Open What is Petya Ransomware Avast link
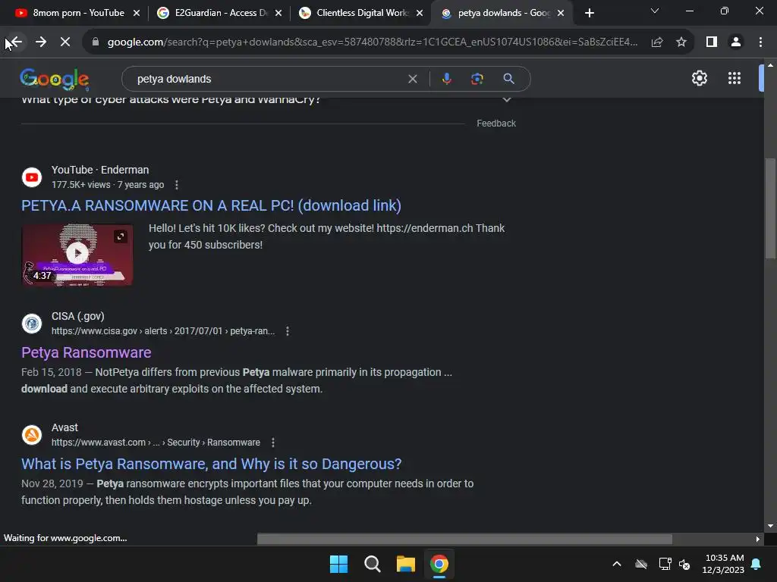777x582 pixels. [211, 464]
